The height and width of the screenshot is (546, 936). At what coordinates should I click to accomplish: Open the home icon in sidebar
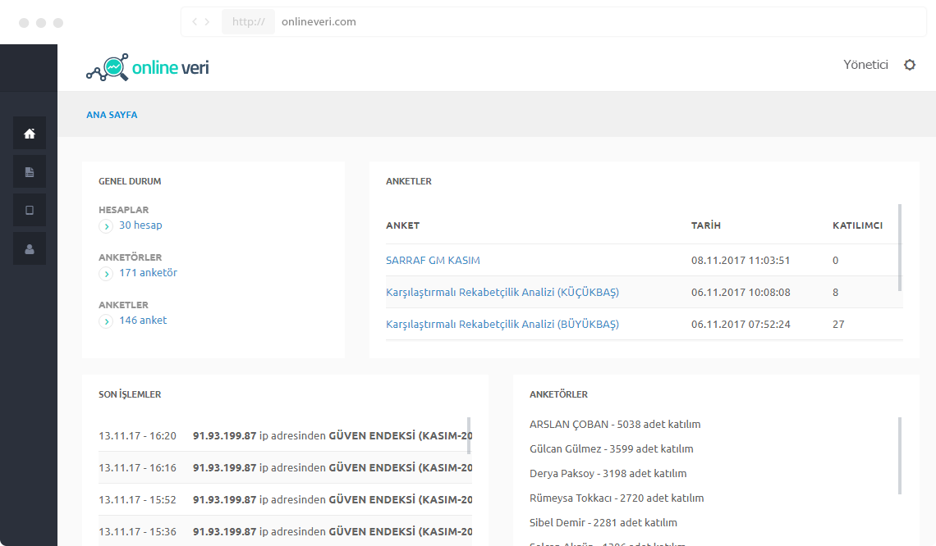coord(30,134)
